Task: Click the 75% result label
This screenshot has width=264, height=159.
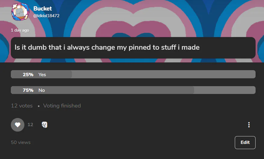Action: 28,90
